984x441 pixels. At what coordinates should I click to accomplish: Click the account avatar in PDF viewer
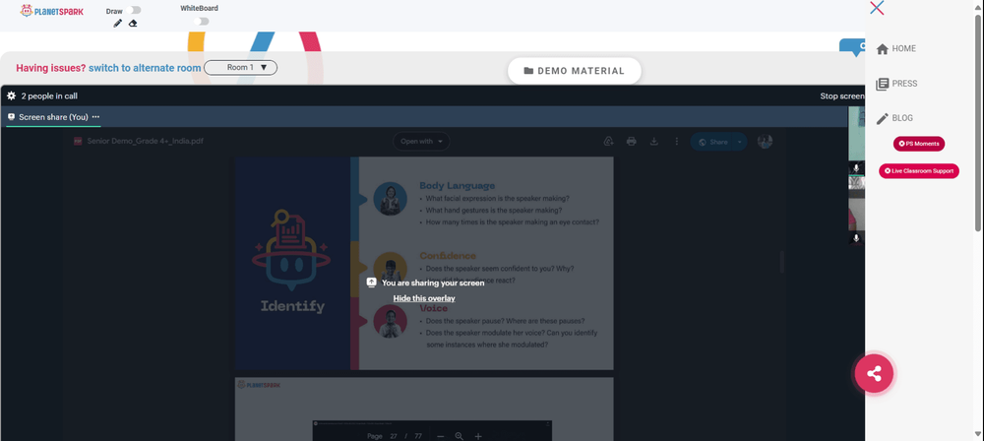(x=765, y=142)
